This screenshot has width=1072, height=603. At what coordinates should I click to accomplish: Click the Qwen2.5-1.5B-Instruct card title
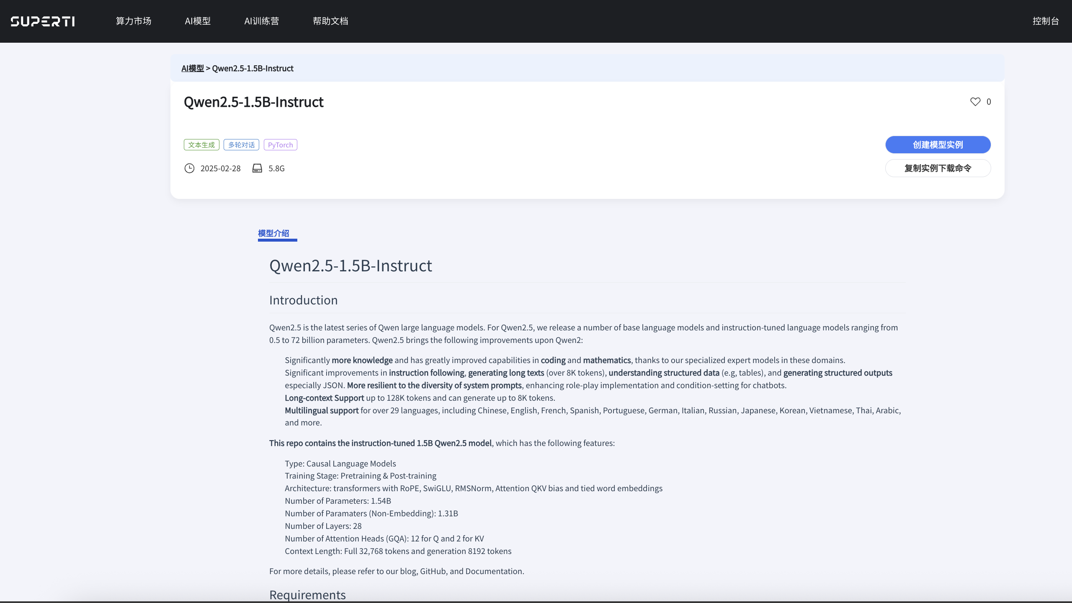[x=254, y=102]
